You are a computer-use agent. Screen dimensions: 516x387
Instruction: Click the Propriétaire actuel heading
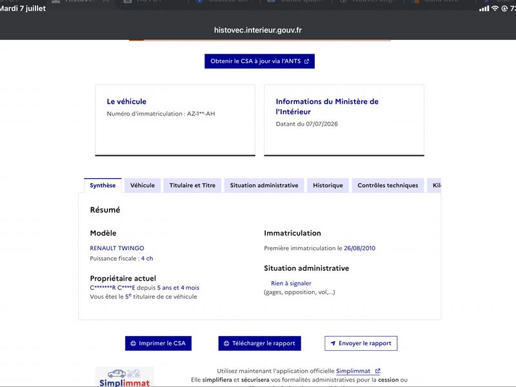point(123,279)
